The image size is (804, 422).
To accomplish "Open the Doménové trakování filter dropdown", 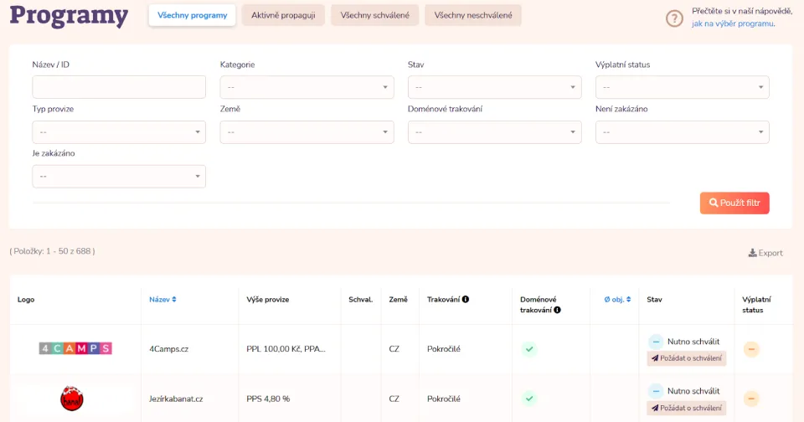I will (494, 132).
